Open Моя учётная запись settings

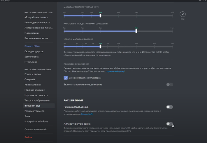pyautogui.click(x=36, y=17)
